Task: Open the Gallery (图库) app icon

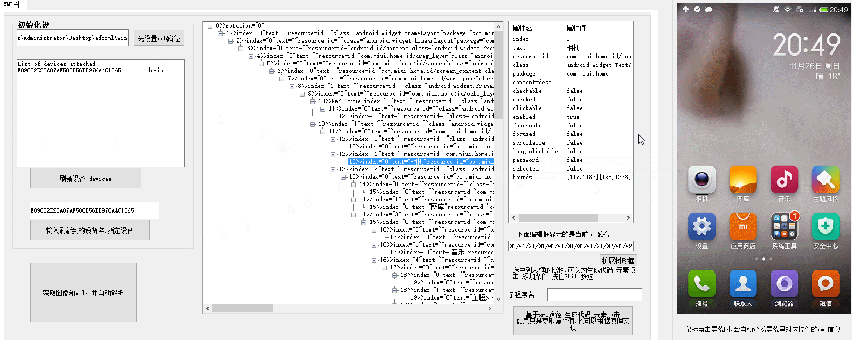Action: pyautogui.click(x=742, y=180)
